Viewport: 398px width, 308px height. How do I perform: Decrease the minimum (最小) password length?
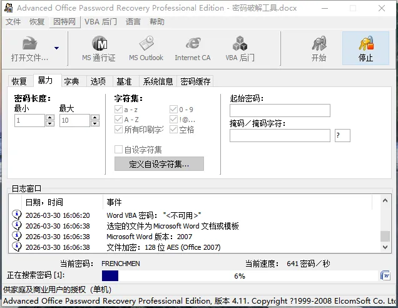(x=50, y=124)
